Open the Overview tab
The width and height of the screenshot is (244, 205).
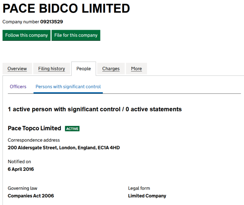(17, 69)
